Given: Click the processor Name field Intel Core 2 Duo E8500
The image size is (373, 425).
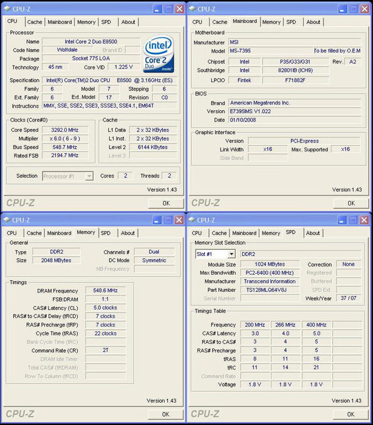Looking at the screenshot, I should pyautogui.click(x=91, y=42).
